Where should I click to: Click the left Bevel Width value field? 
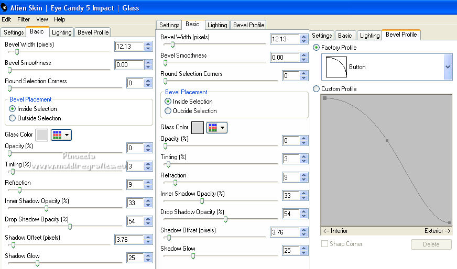[x=129, y=47]
